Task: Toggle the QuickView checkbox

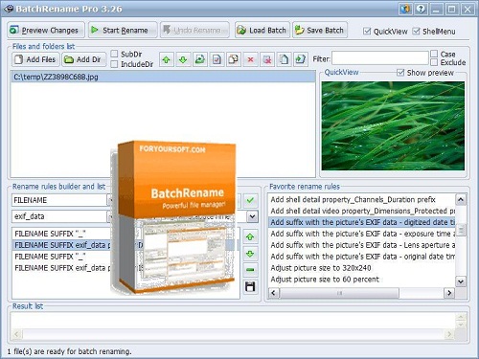Action: (367, 32)
